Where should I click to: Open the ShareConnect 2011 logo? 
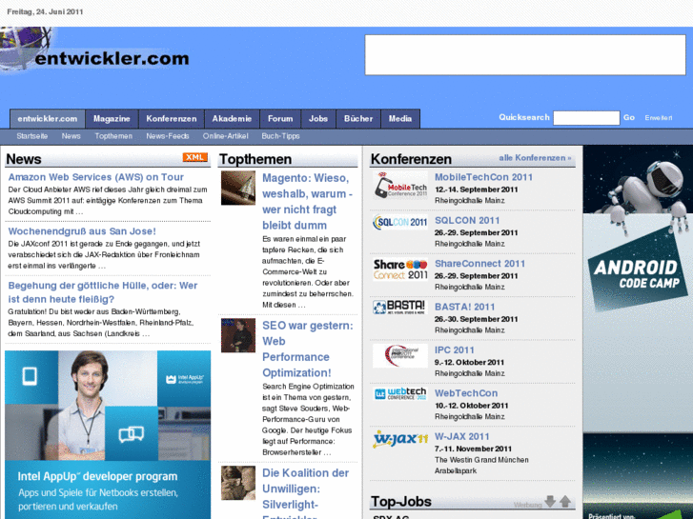click(x=400, y=269)
